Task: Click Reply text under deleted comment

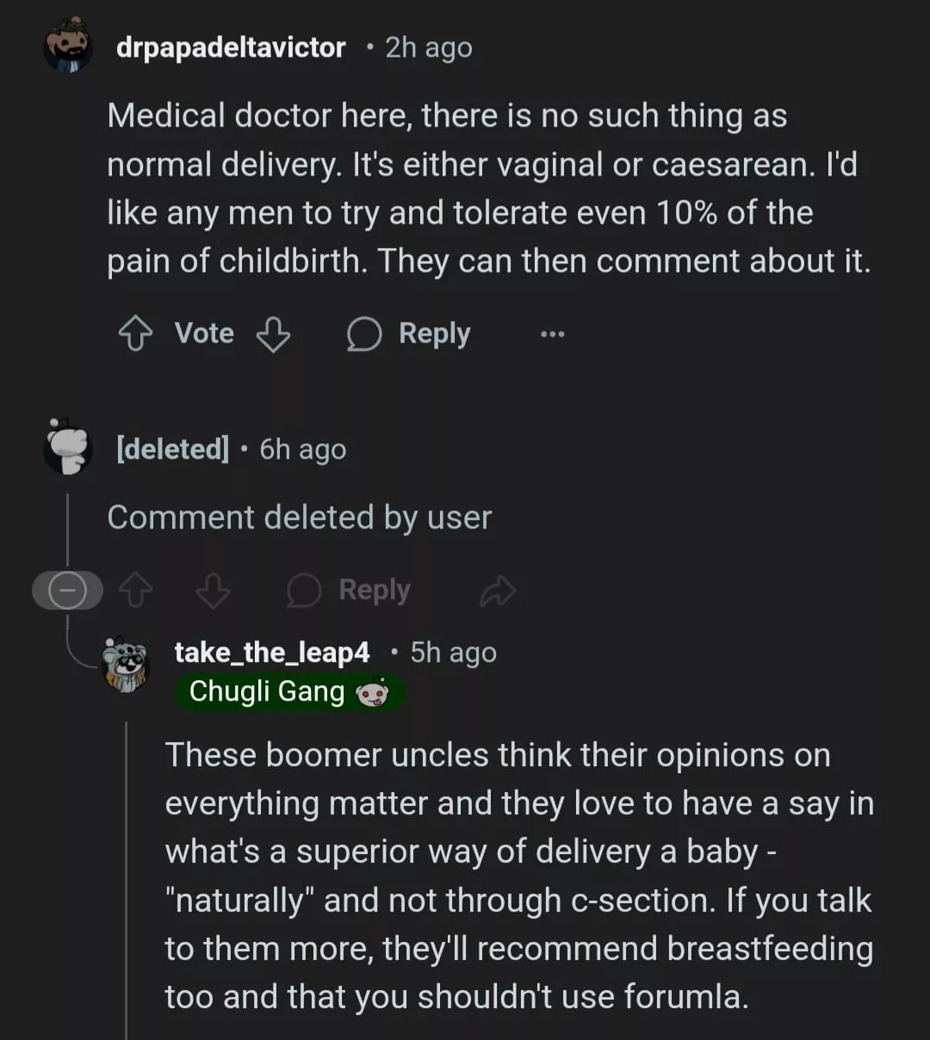Action: point(375,590)
